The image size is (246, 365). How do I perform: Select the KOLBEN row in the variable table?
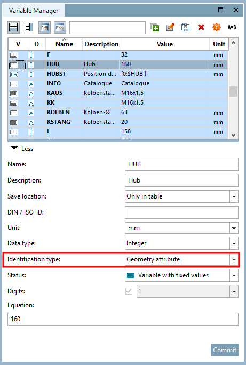tap(118, 113)
